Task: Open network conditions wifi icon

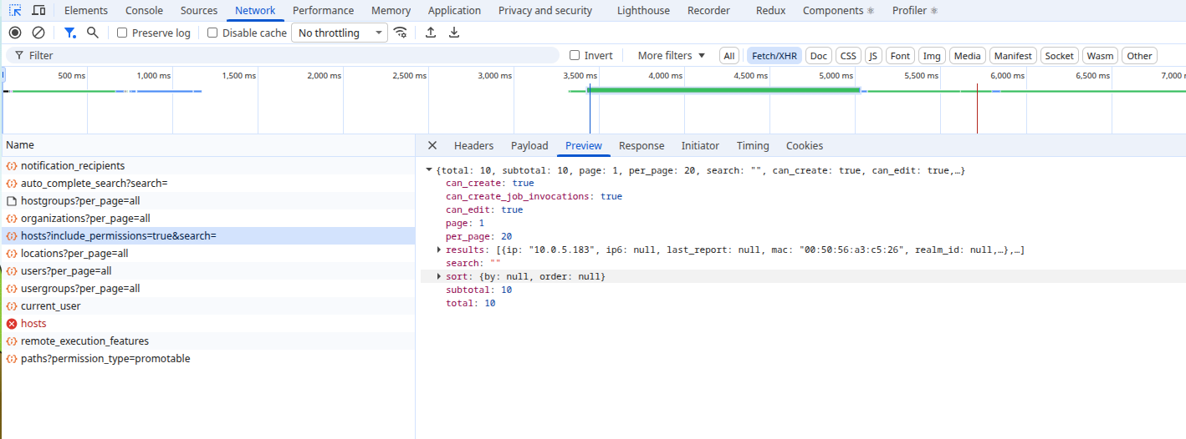Action: coord(401,33)
